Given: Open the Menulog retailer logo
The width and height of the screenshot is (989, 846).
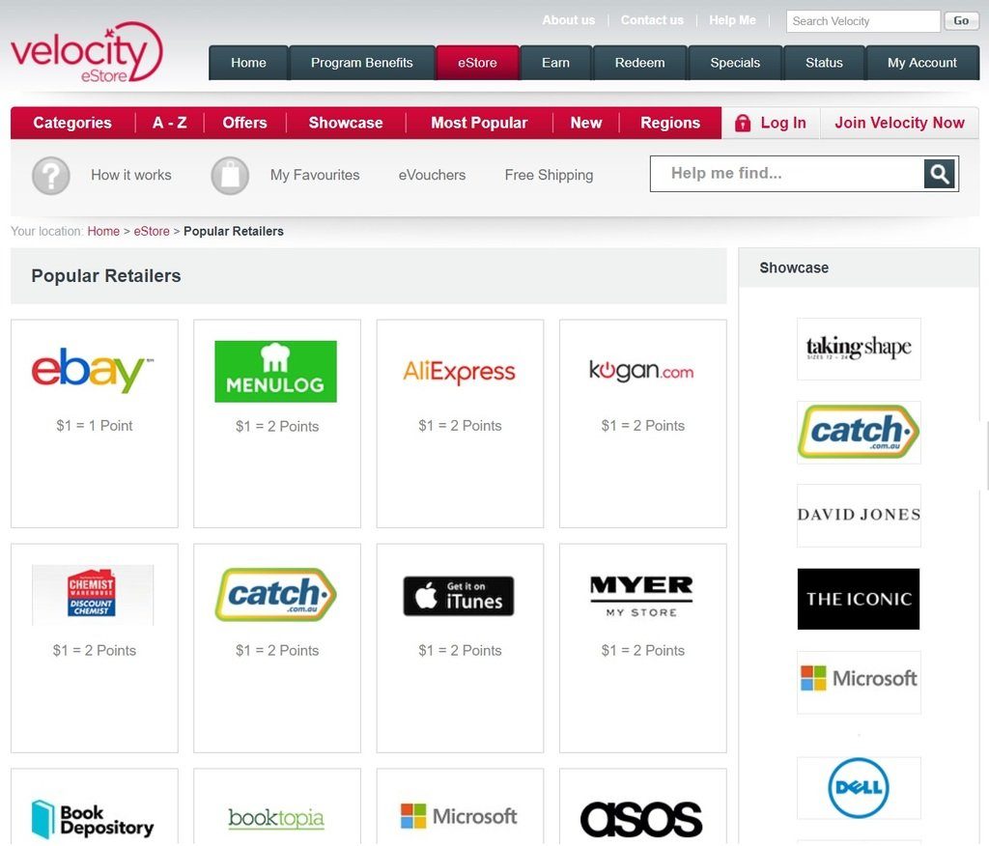Looking at the screenshot, I should coord(275,372).
